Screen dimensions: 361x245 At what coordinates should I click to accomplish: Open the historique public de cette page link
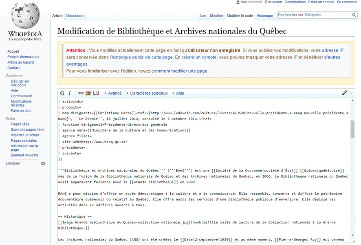pyautogui.click(x=141, y=57)
